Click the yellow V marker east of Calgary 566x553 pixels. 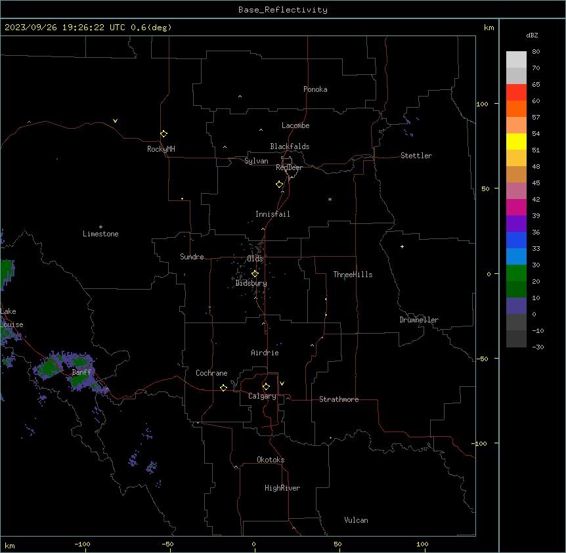point(282,384)
